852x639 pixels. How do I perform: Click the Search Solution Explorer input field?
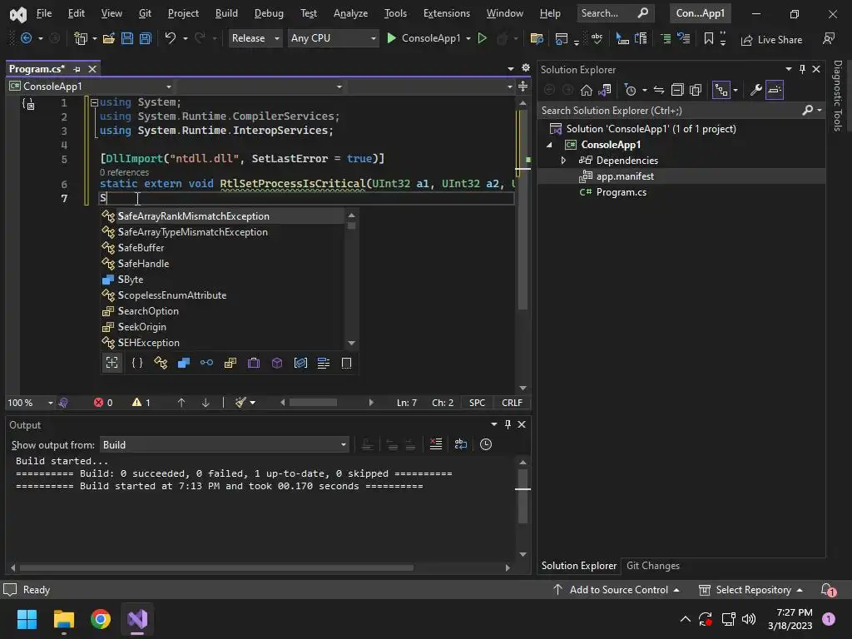(671, 111)
